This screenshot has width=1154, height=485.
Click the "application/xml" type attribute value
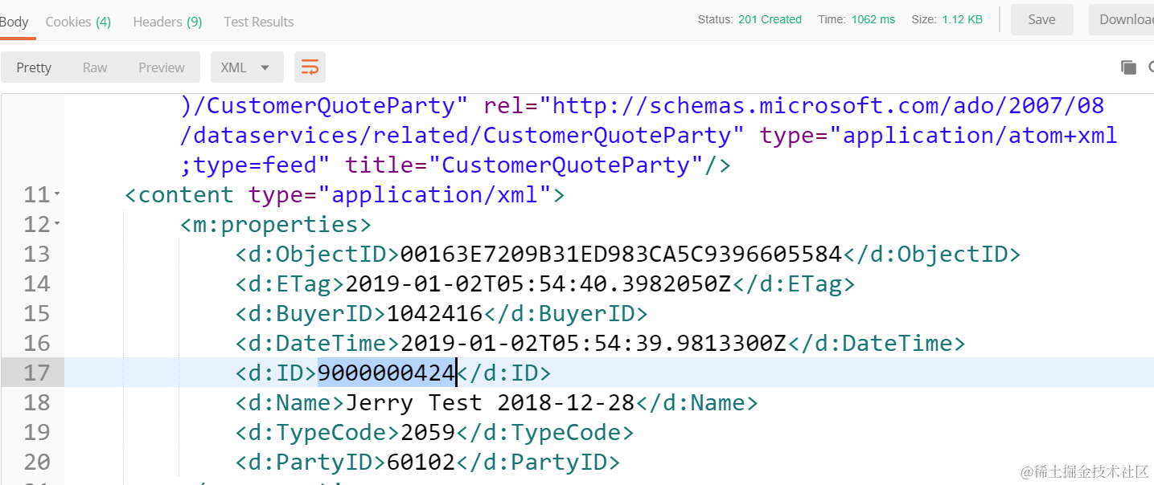pyautogui.click(x=435, y=195)
